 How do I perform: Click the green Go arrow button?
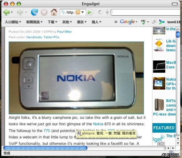90,12
